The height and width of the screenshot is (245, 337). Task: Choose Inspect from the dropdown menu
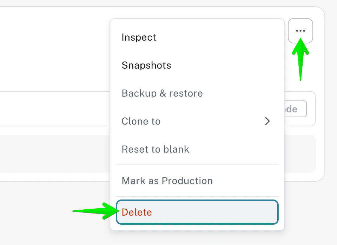click(x=139, y=37)
